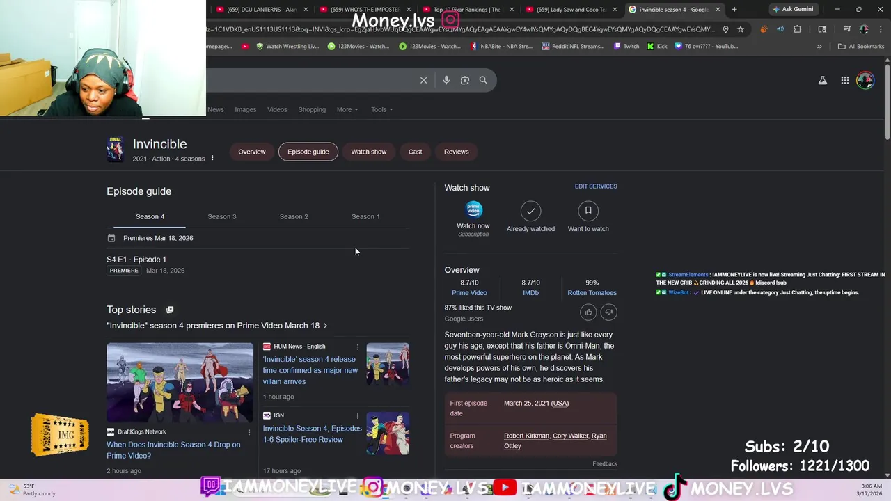Add show to Want to watch
The image size is (891, 501).
pos(588,211)
